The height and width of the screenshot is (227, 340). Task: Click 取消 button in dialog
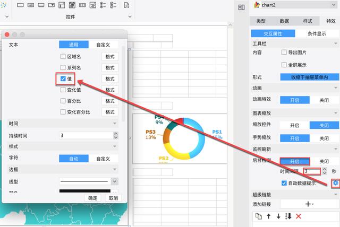[x=113, y=198]
